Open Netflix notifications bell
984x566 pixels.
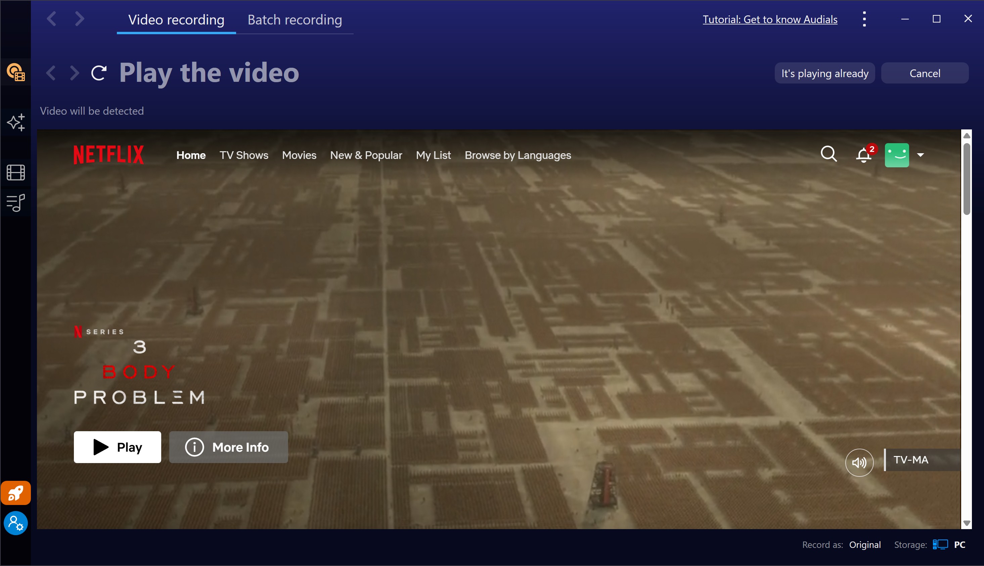pos(864,155)
